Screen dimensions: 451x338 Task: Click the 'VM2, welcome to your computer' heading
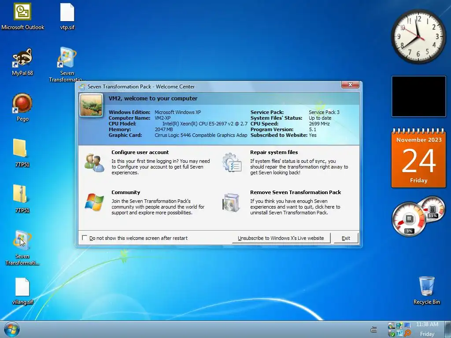click(153, 98)
